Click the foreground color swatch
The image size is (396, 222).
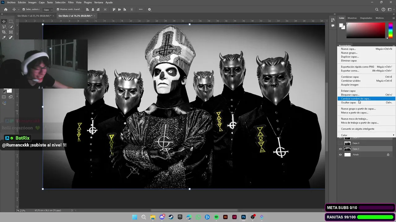pos(341,26)
